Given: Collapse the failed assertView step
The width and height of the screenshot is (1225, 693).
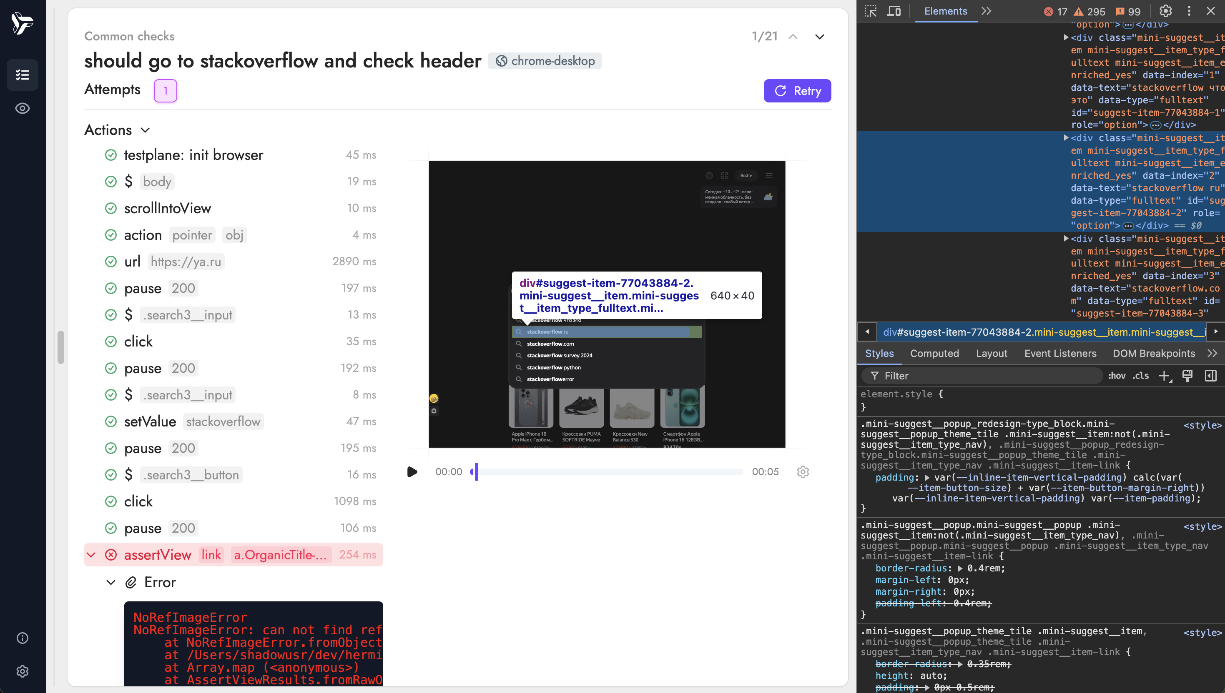Looking at the screenshot, I should point(91,555).
